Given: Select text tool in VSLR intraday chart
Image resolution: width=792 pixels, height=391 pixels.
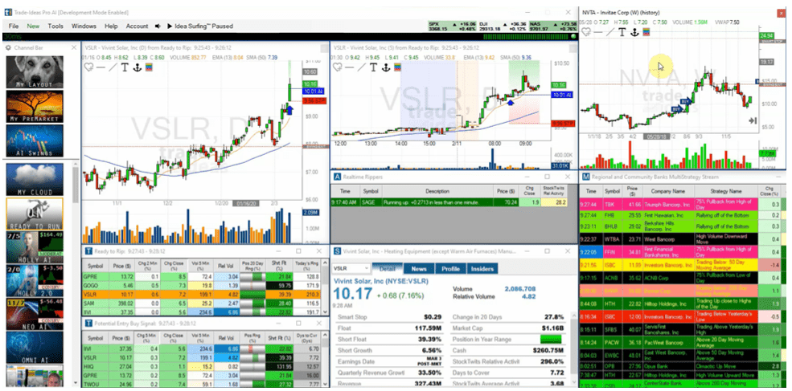Looking at the screenshot, I should pos(374,67).
